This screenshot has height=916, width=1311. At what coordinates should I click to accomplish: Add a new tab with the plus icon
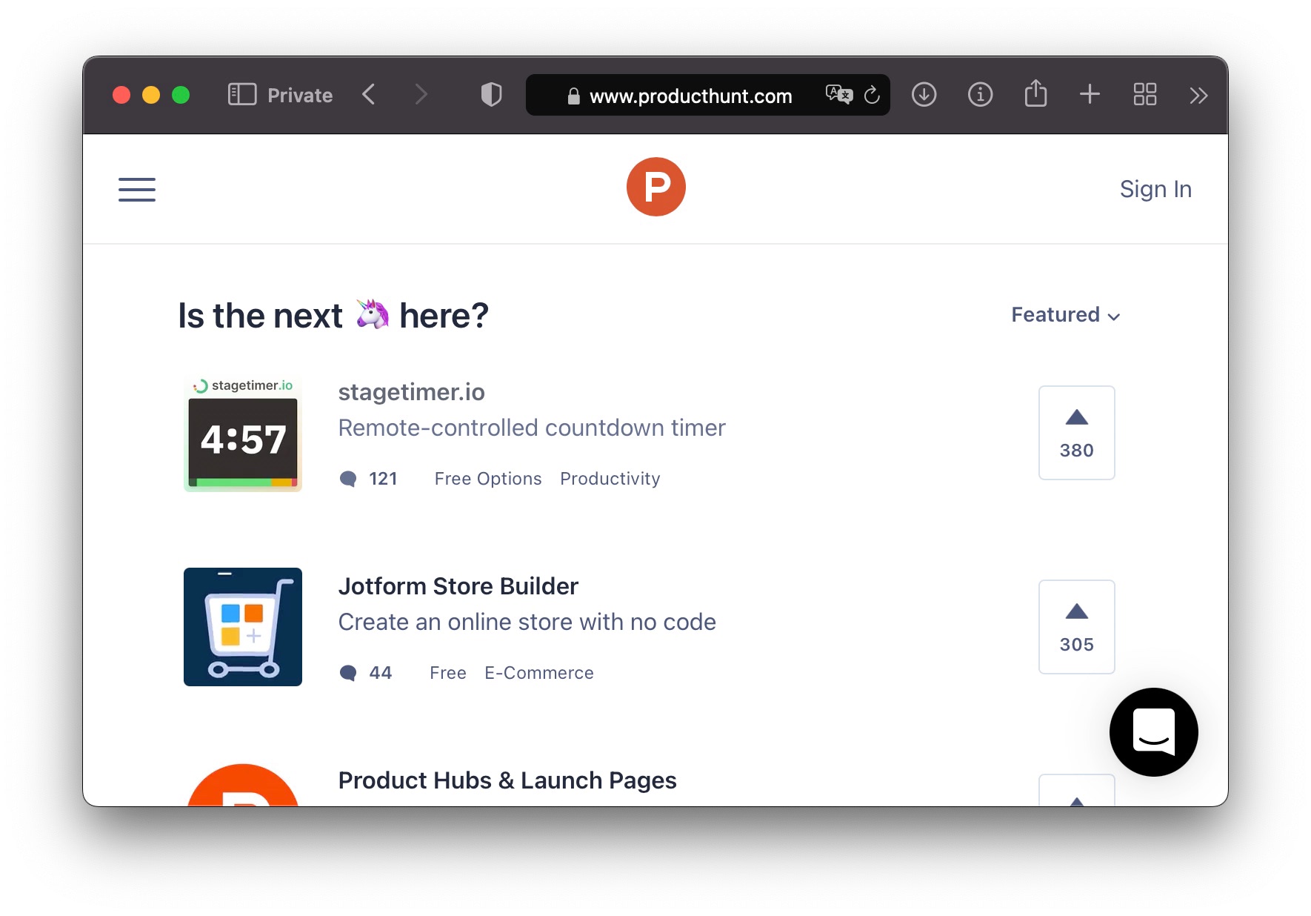[x=1090, y=94]
